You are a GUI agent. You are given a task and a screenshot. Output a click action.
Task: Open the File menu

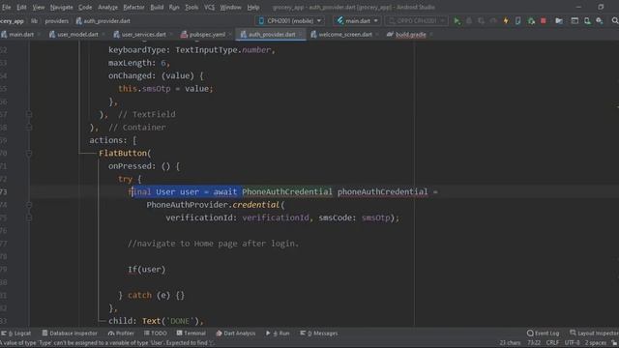click(7, 7)
